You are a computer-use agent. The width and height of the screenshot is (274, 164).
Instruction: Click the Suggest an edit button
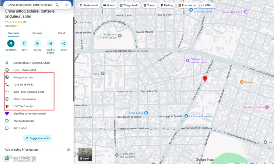pos(37,138)
